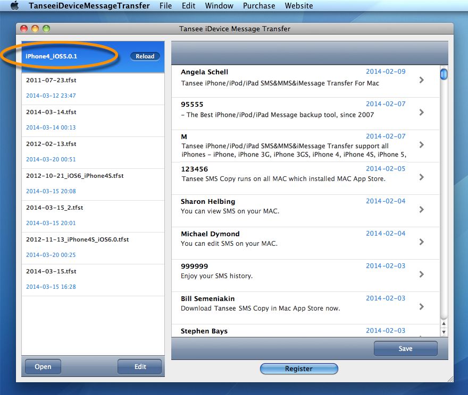Viewport: 468px width, 395px height.
Task: Select backup file 2014-03-15.tfst
Action: (93, 280)
